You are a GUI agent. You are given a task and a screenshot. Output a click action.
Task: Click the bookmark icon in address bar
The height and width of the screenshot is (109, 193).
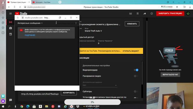click(177, 7)
